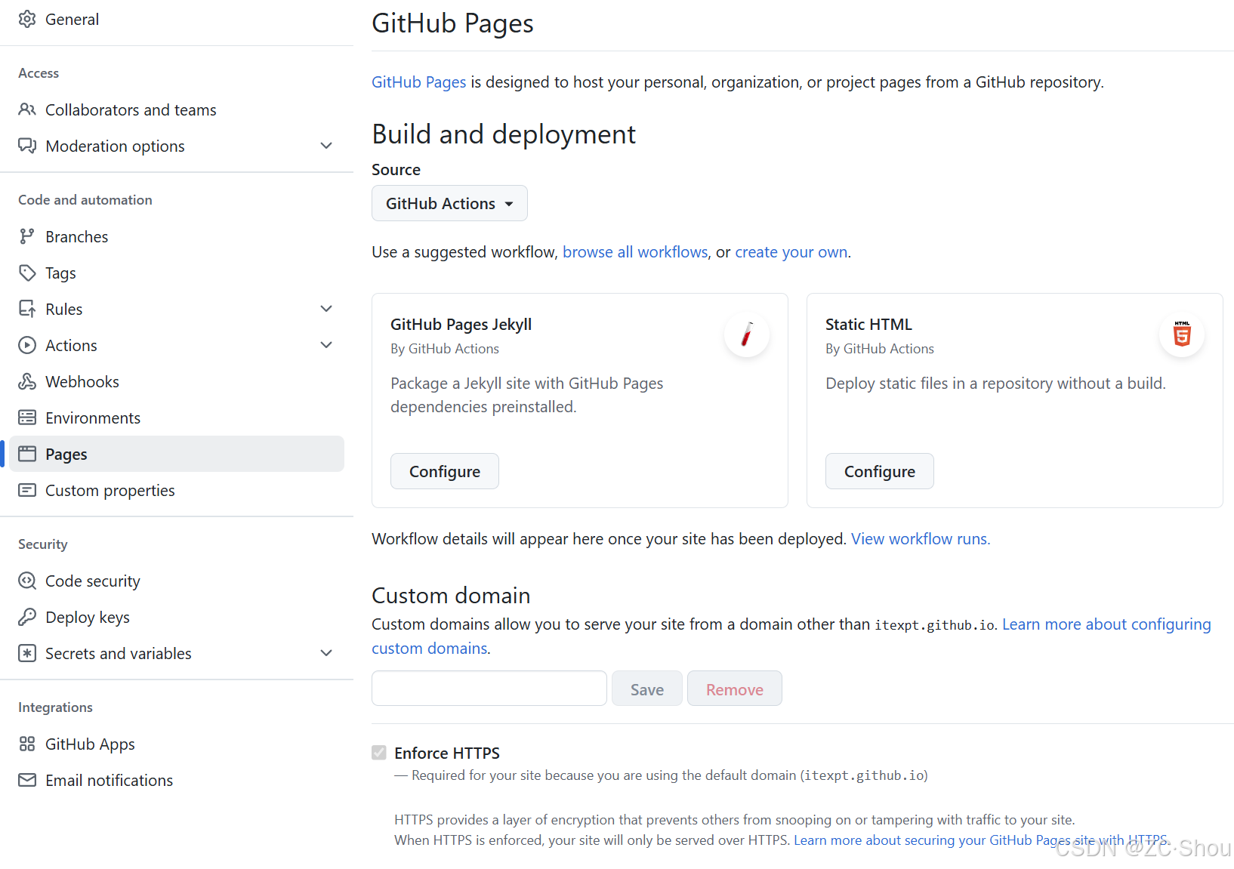Click the Jekyll test tube logo

coord(746,334)
